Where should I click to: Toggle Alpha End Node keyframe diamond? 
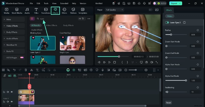198,76
